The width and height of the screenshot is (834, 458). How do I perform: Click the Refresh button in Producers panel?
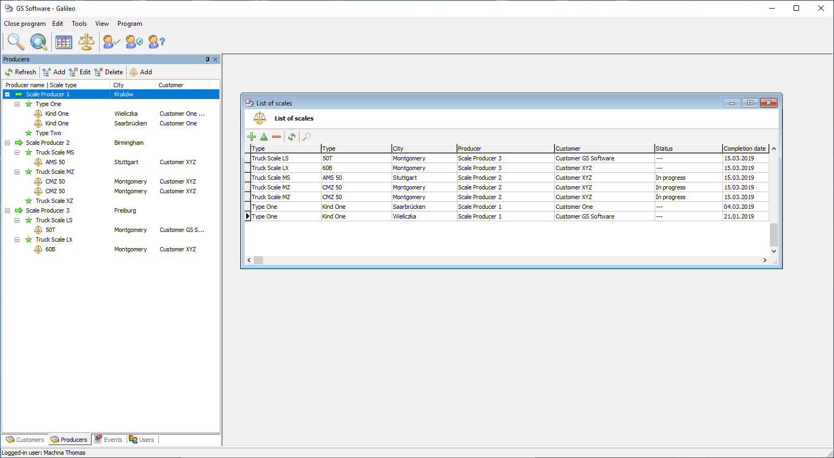tap(20, 72)
